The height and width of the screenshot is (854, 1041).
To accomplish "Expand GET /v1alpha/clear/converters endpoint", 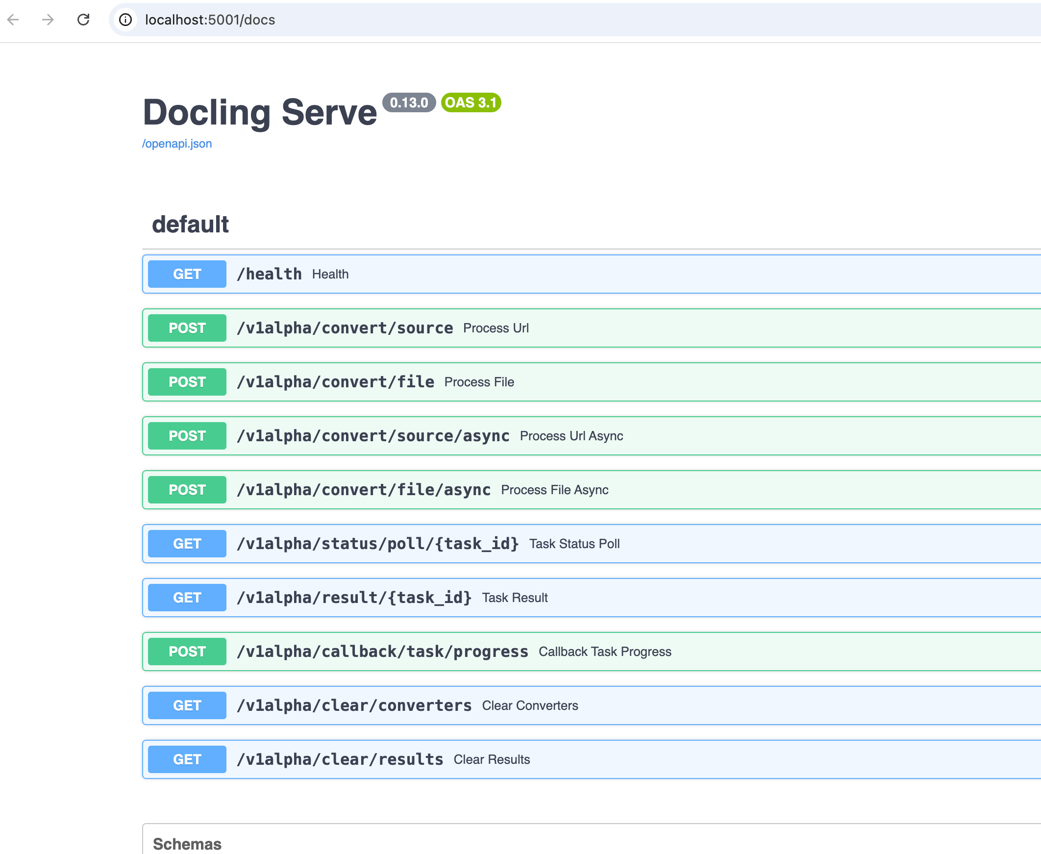I will (592, 705).
